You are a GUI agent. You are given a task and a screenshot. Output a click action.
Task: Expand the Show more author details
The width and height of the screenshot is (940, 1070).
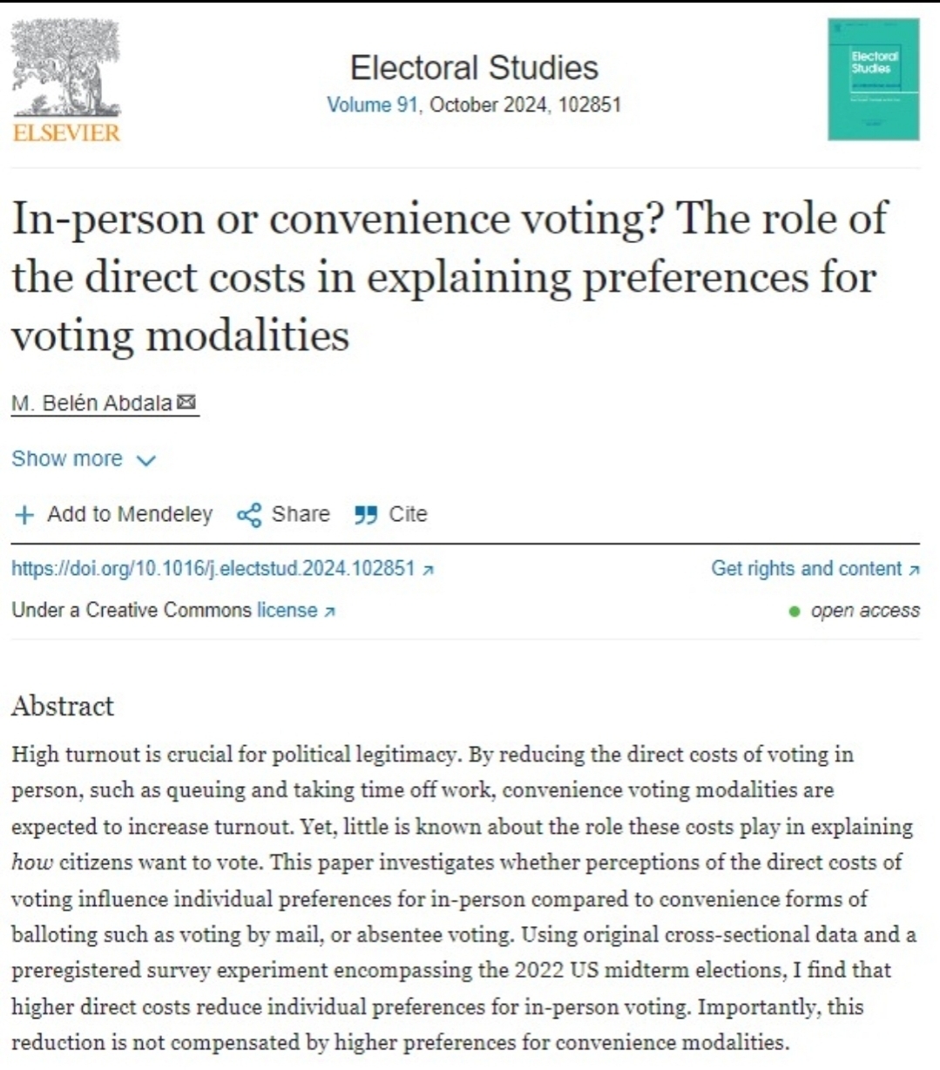[67, 459]
